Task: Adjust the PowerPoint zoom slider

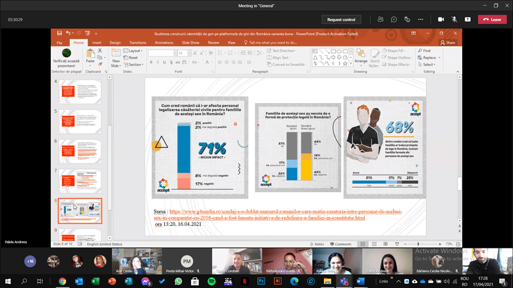Action: click(x=418, y=244)
